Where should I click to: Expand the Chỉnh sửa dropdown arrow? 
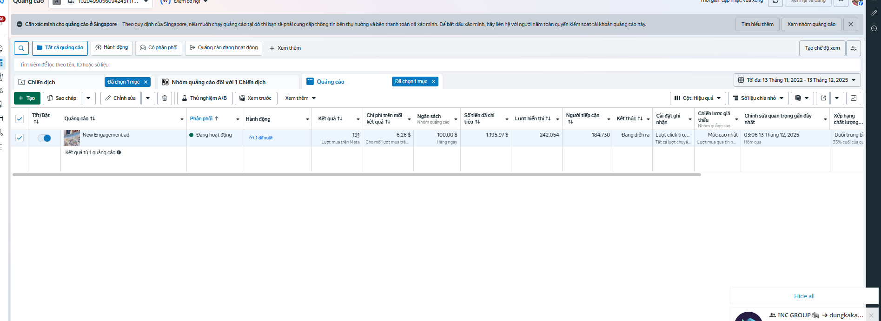pos(148,98)
